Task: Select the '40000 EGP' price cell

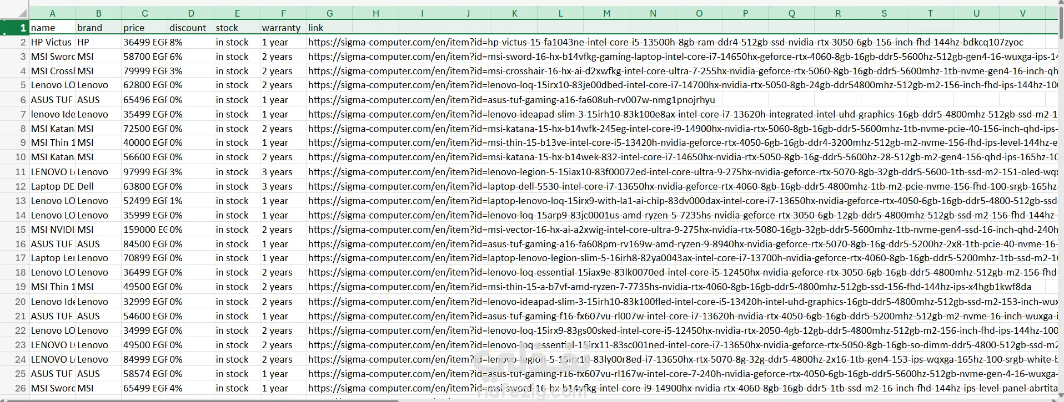Action: 144,143
